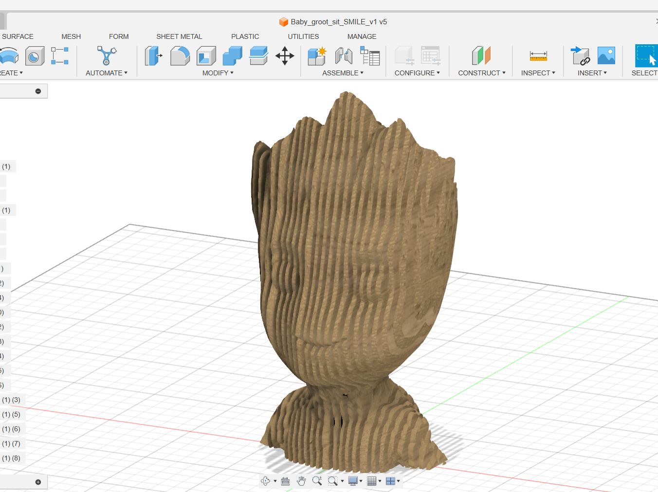The width and height of the screenshot is (658, 492).
Task: Select the Combine bodies tool
Action: tap(233, 56)
